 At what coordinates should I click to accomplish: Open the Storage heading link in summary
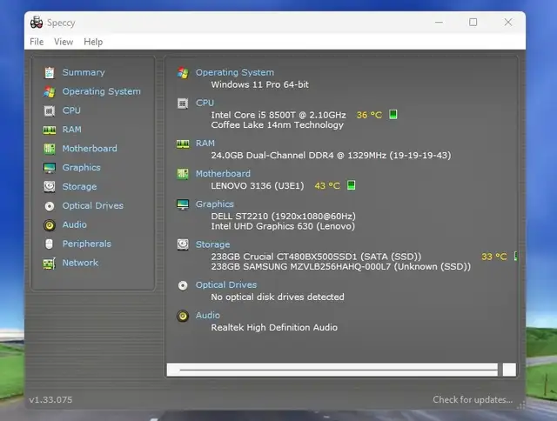point(212,245)
